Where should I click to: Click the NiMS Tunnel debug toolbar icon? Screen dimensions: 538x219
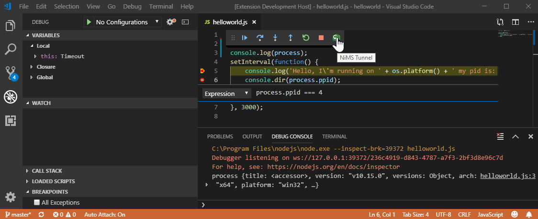pyautogui.click(x=336, y=38)
